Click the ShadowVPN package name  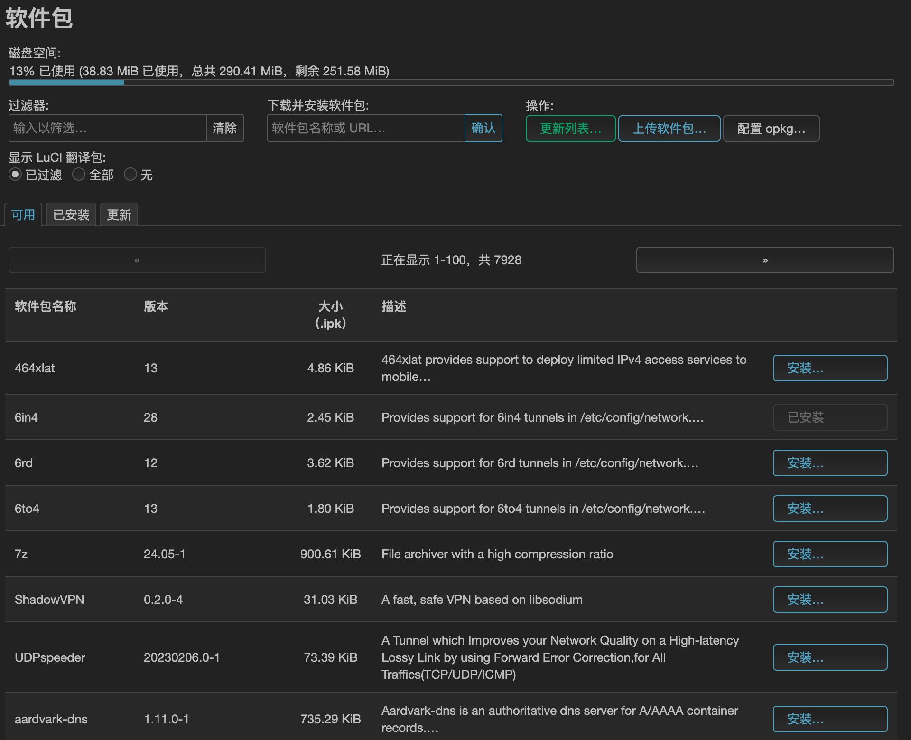point(49,600)
